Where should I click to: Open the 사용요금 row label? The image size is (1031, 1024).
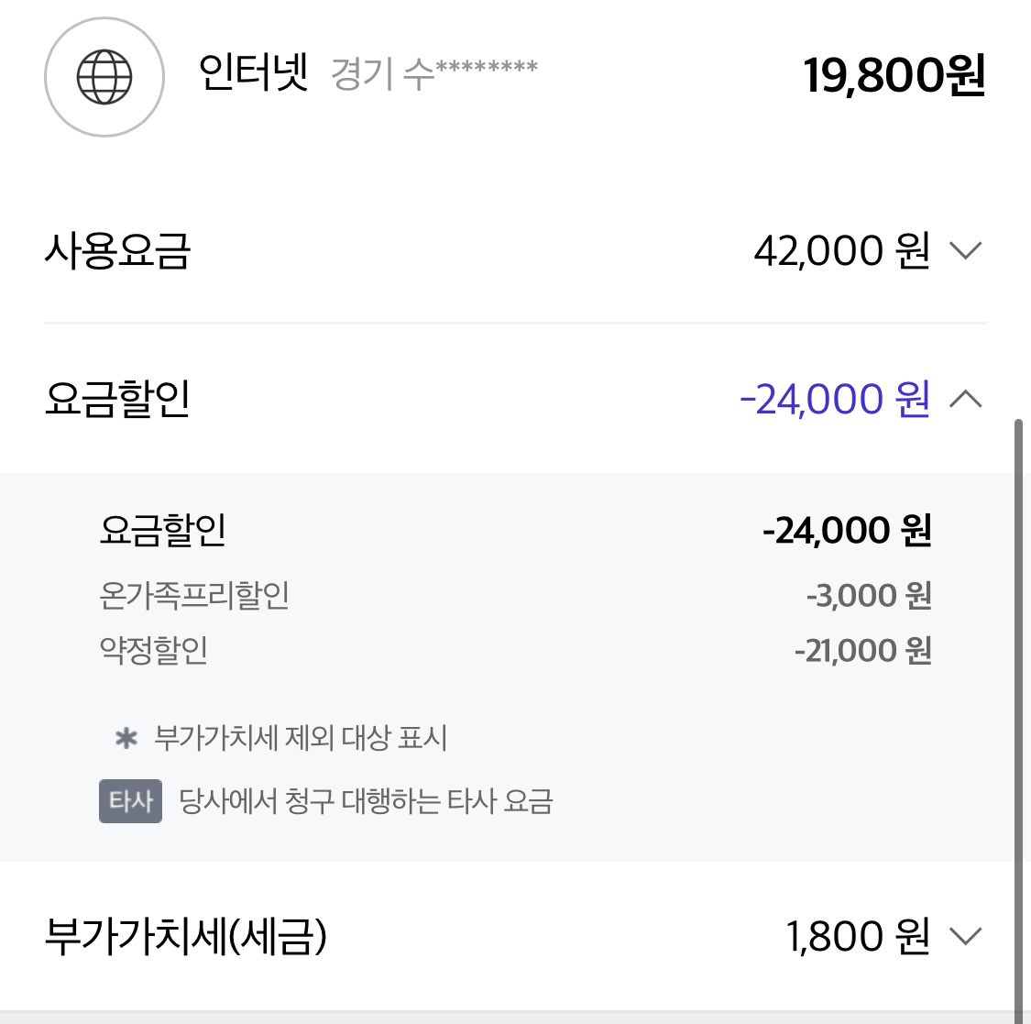point(117,250)
